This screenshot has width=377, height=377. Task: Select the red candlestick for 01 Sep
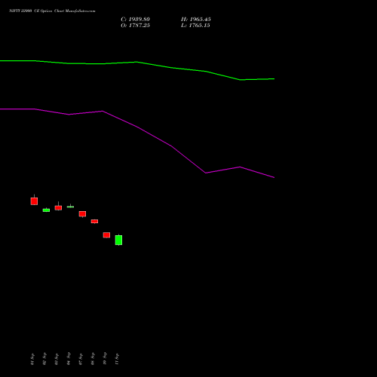(x=34, y=201)
